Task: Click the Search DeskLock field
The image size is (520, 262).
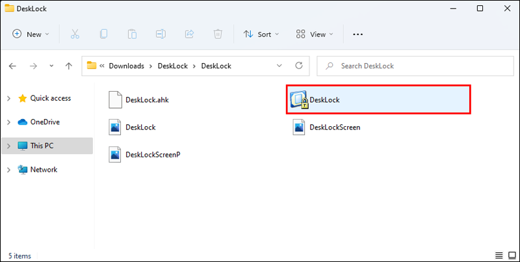Action: pyautogui.click(x=416, y=66)
